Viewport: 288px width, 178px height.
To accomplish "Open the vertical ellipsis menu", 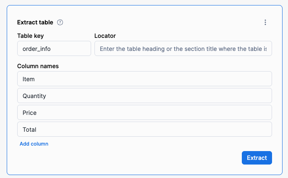I will pos(265,23).
